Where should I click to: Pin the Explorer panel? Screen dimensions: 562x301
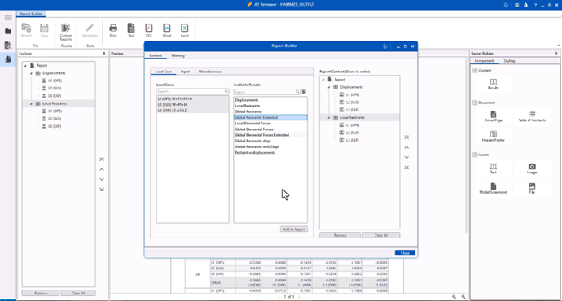coord(104,54)
